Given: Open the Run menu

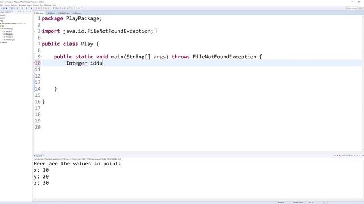Looking at the screenshot, I should click(x=42, y=5).
